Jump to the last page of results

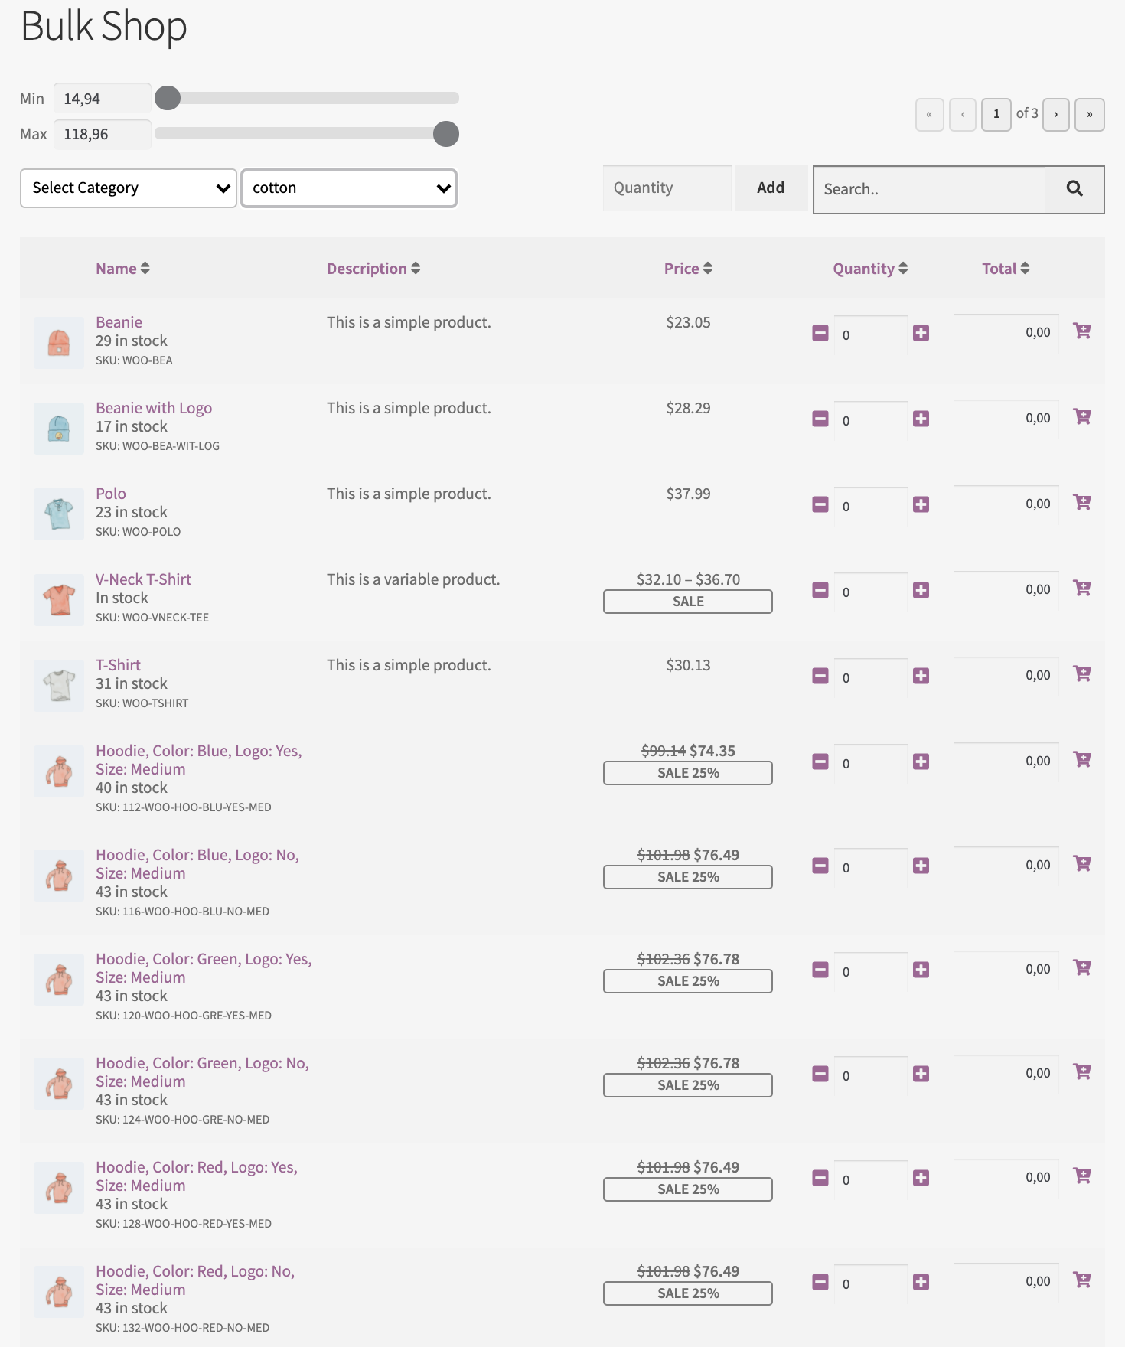pos(1089,115)
